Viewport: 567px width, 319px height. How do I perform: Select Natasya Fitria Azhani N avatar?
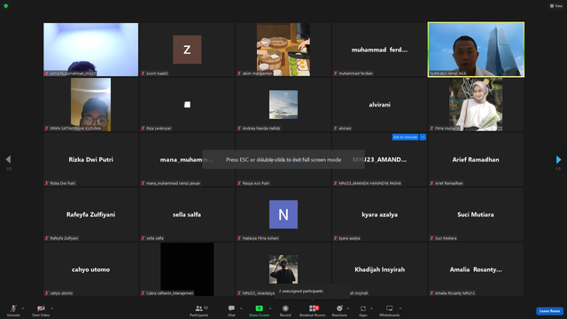point(283,214)
